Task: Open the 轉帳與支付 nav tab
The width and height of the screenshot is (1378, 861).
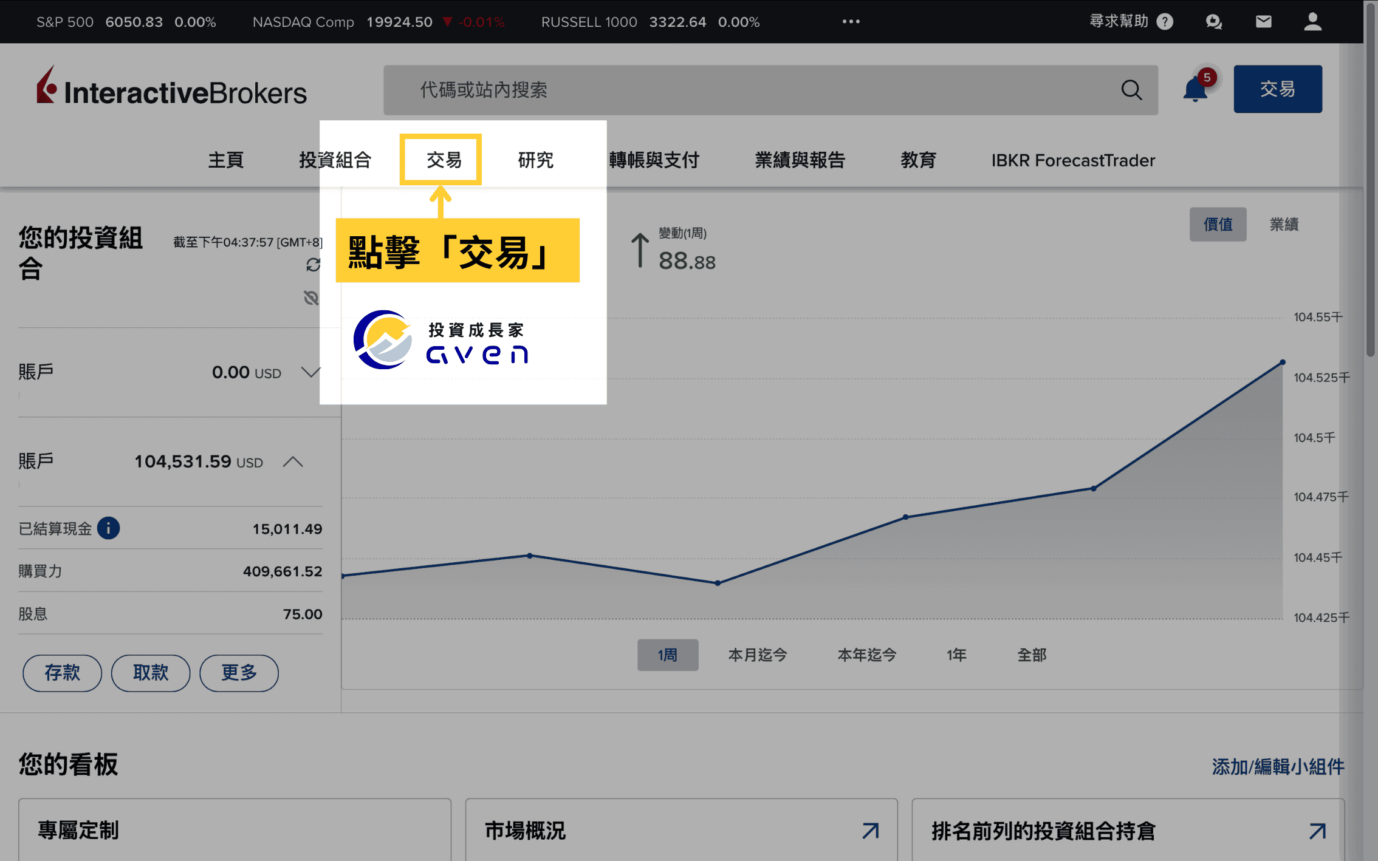Action: [654, 160]
